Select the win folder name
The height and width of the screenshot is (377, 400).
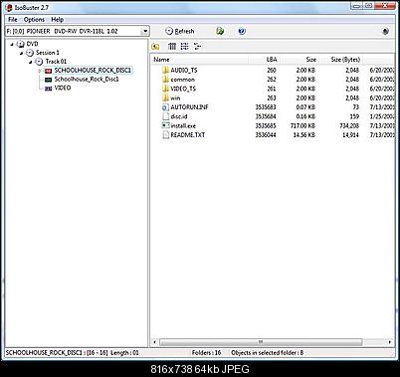pos(175,98)
